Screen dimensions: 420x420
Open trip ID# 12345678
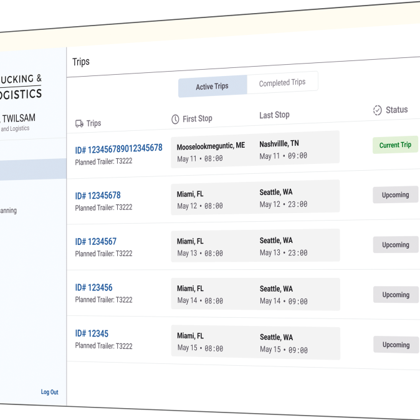click(98, 196)
